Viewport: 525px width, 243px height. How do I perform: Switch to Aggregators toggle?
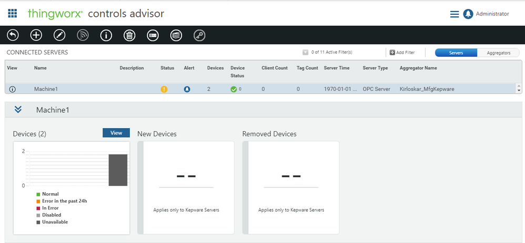coord(499,53)
